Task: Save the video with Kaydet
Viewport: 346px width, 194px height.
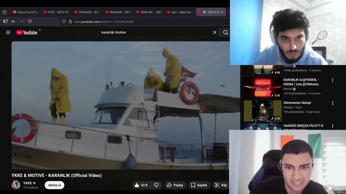Action: point(199,185)
